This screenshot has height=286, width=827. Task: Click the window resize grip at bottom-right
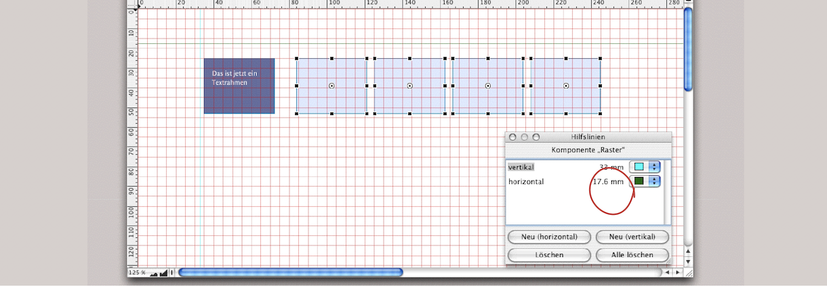[x=688, y=272]
